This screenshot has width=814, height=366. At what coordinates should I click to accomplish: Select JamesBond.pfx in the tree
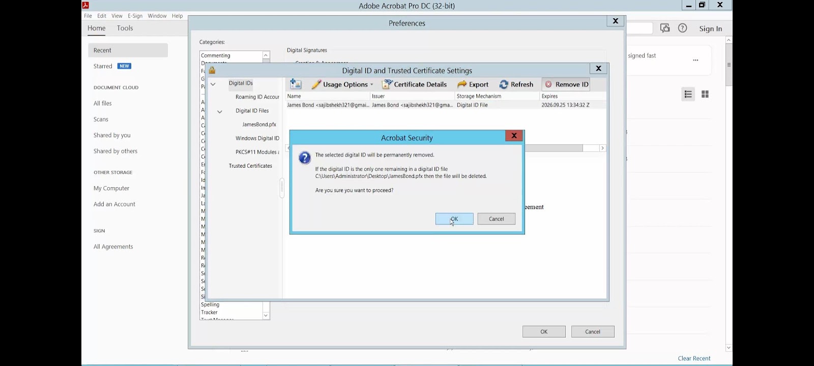pyautogui.click(x=259, y=125)
